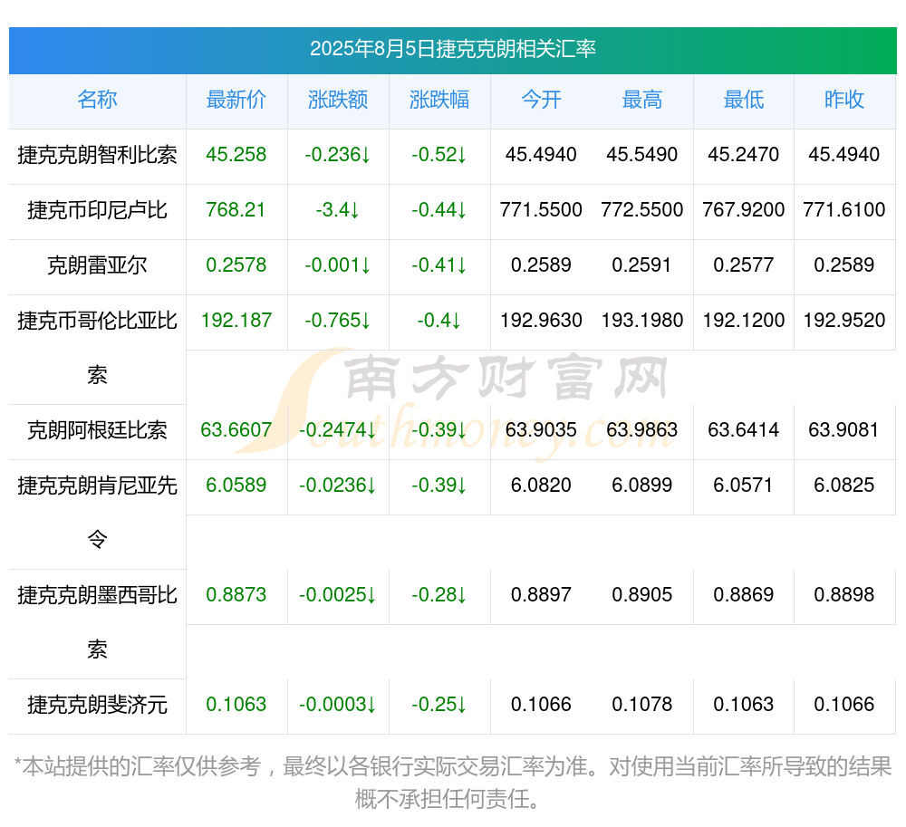Image resolution: width=906 pixels, height=827 pixels.
Task: Click change amount -0.2474↓
Action: (x=338, y=429)
